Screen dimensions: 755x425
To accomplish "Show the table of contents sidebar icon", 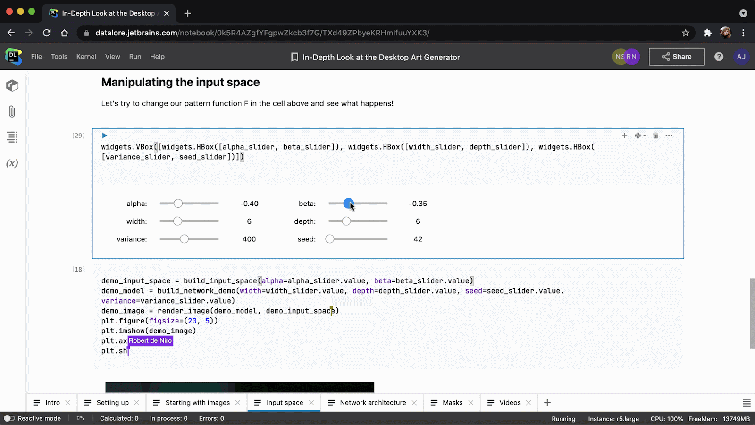I will (x=12, y=137).
